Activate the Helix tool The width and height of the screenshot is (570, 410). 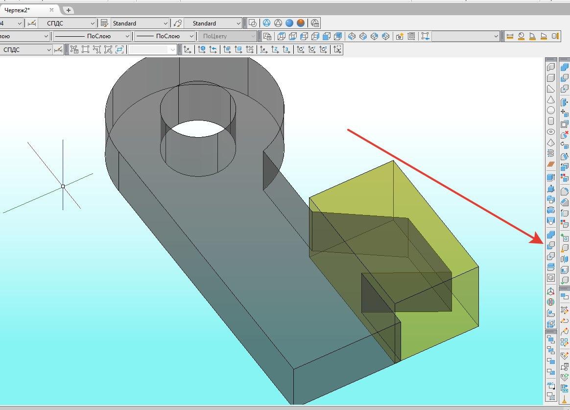pyautogui.click(x=550, y=153)
